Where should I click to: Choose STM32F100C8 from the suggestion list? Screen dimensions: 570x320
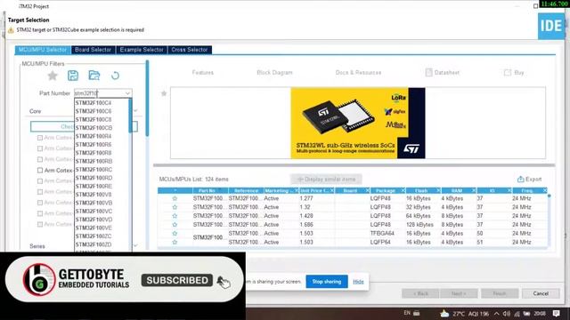(x=94, y=119)
